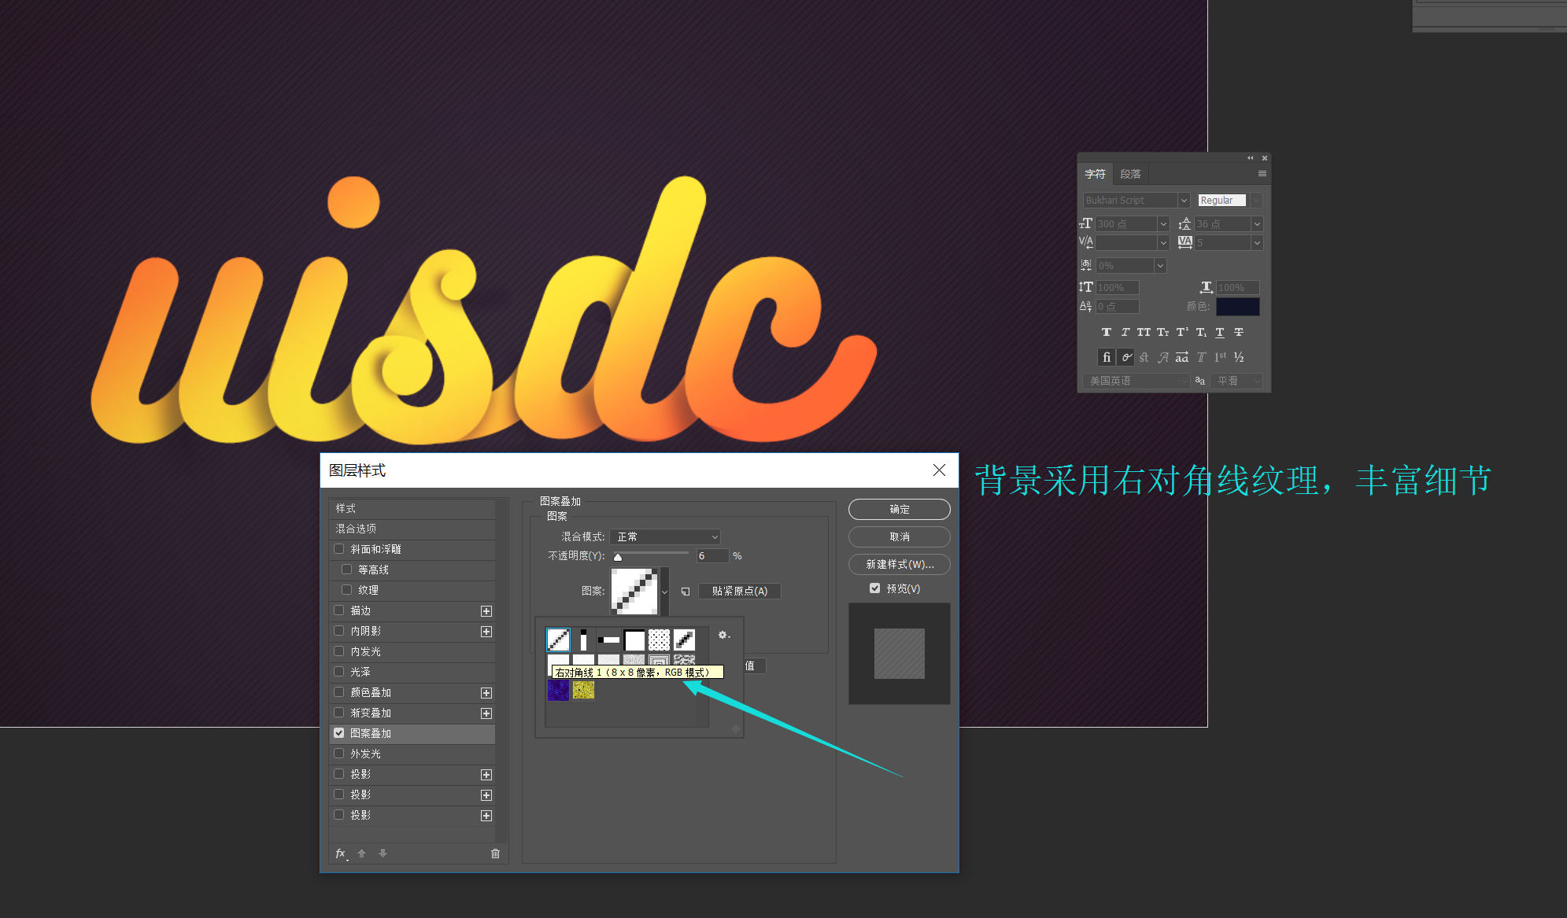Image resolution: width=1567 pixels, height=918 pixels.
Task: Switch to the 段落 paragraph tab
Action: click(x=1130, y=174)
